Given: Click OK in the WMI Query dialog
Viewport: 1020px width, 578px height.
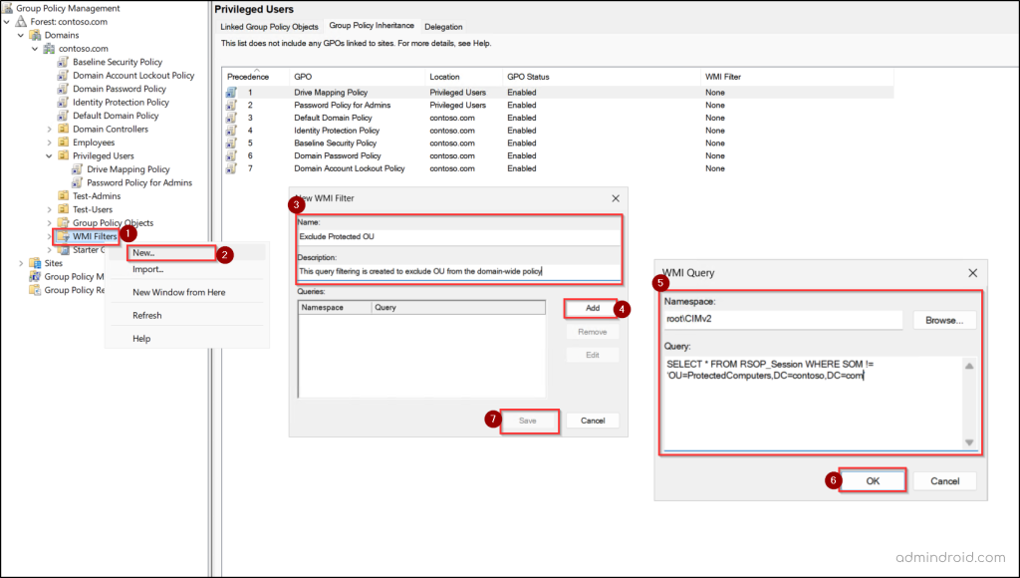Looking at the screenshot, I should [x=872, y=480].
